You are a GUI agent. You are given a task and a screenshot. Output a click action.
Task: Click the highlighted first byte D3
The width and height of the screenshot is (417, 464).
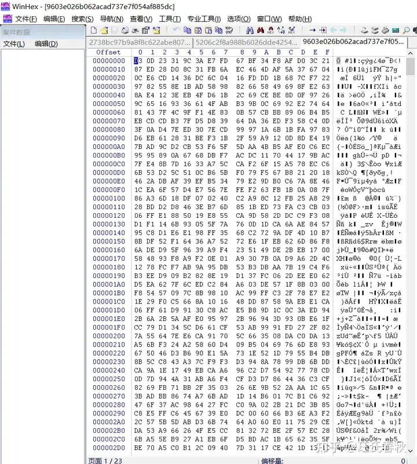click(x=138, y=61)
